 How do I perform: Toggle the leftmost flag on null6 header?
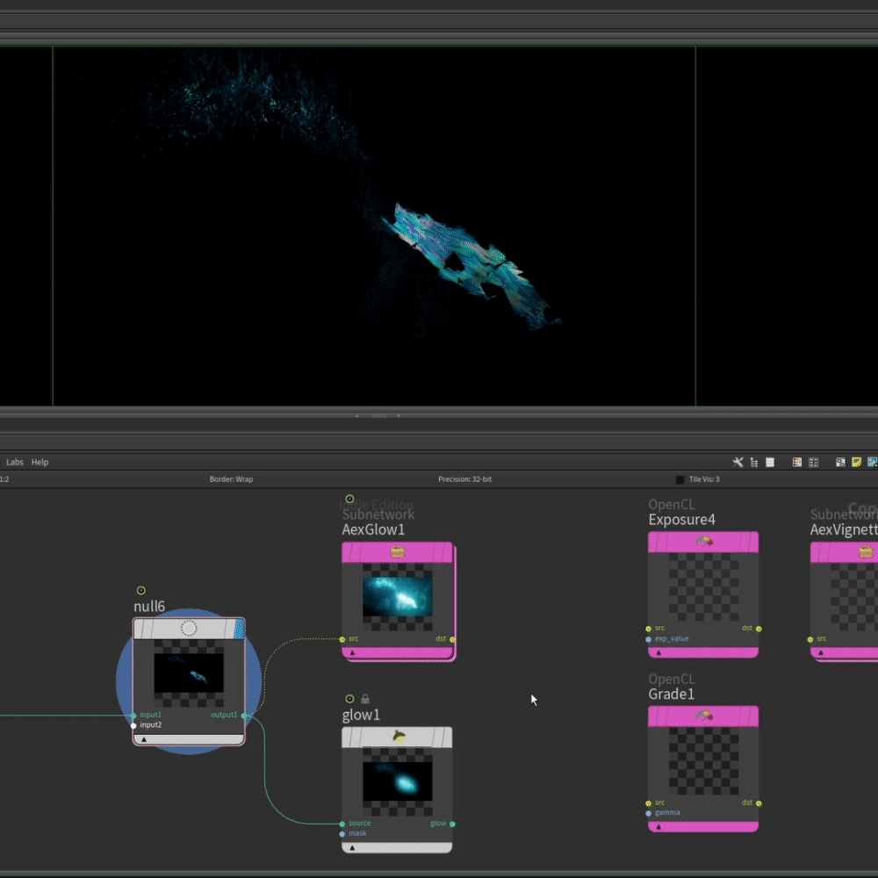139,629
